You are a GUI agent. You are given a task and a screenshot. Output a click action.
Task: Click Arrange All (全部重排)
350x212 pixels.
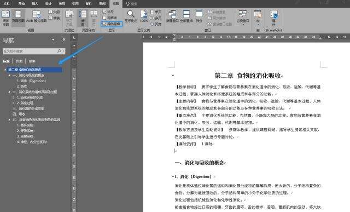point(186,16)
